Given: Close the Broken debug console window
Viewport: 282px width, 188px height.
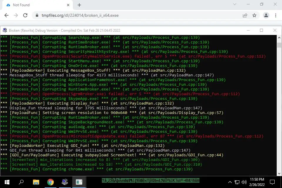Looking at the screenshot, I should point(275,31).
